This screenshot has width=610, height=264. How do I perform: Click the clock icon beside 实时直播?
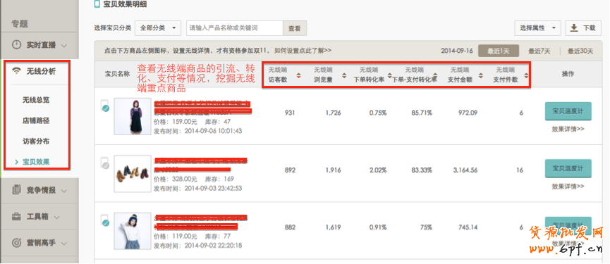click(16, 44)
